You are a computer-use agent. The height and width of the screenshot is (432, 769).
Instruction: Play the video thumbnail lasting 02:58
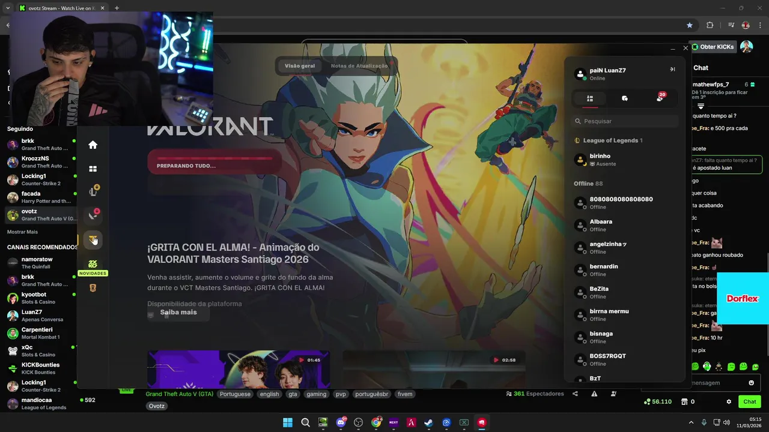click(x=434, y=369)
